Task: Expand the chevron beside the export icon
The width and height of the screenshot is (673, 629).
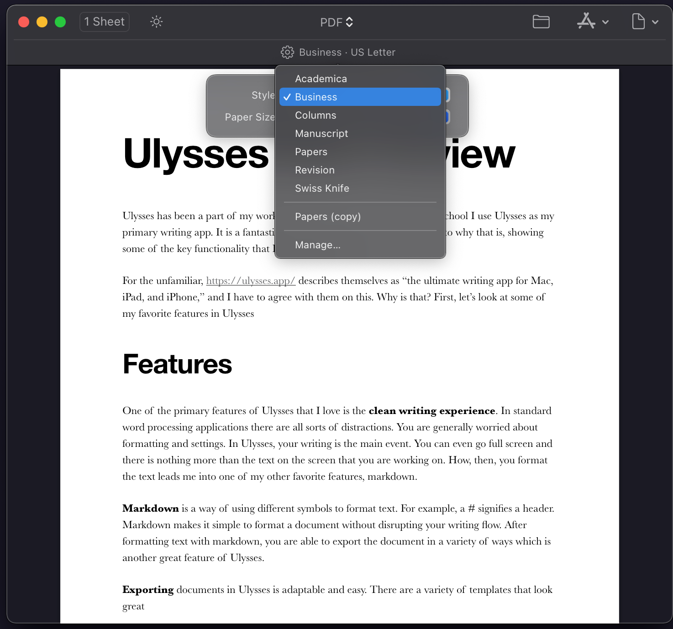Action: tap(656, 22)
